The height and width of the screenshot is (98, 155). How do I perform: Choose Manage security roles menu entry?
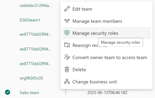coord(106,33)
